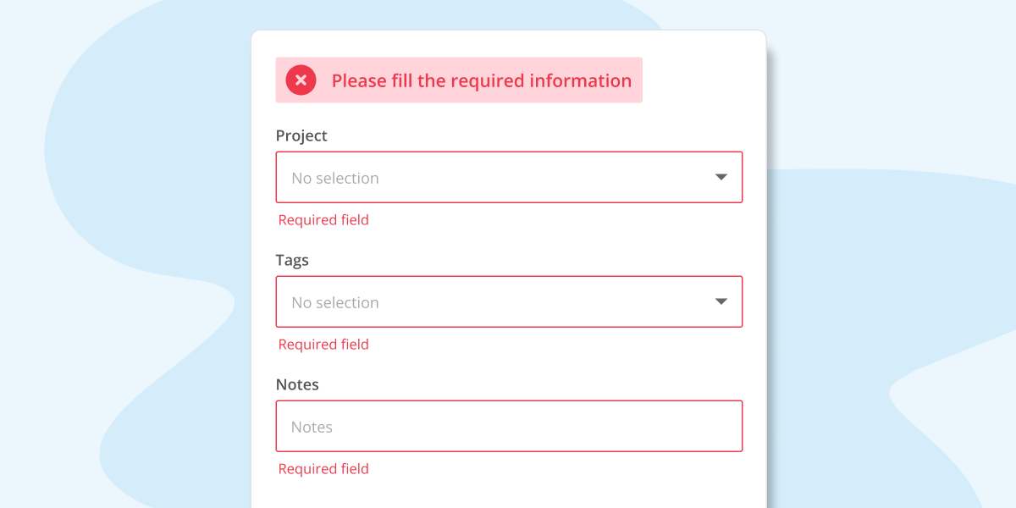
Task: Click 'Required field' below the Notes input
Action: (323, 468)
